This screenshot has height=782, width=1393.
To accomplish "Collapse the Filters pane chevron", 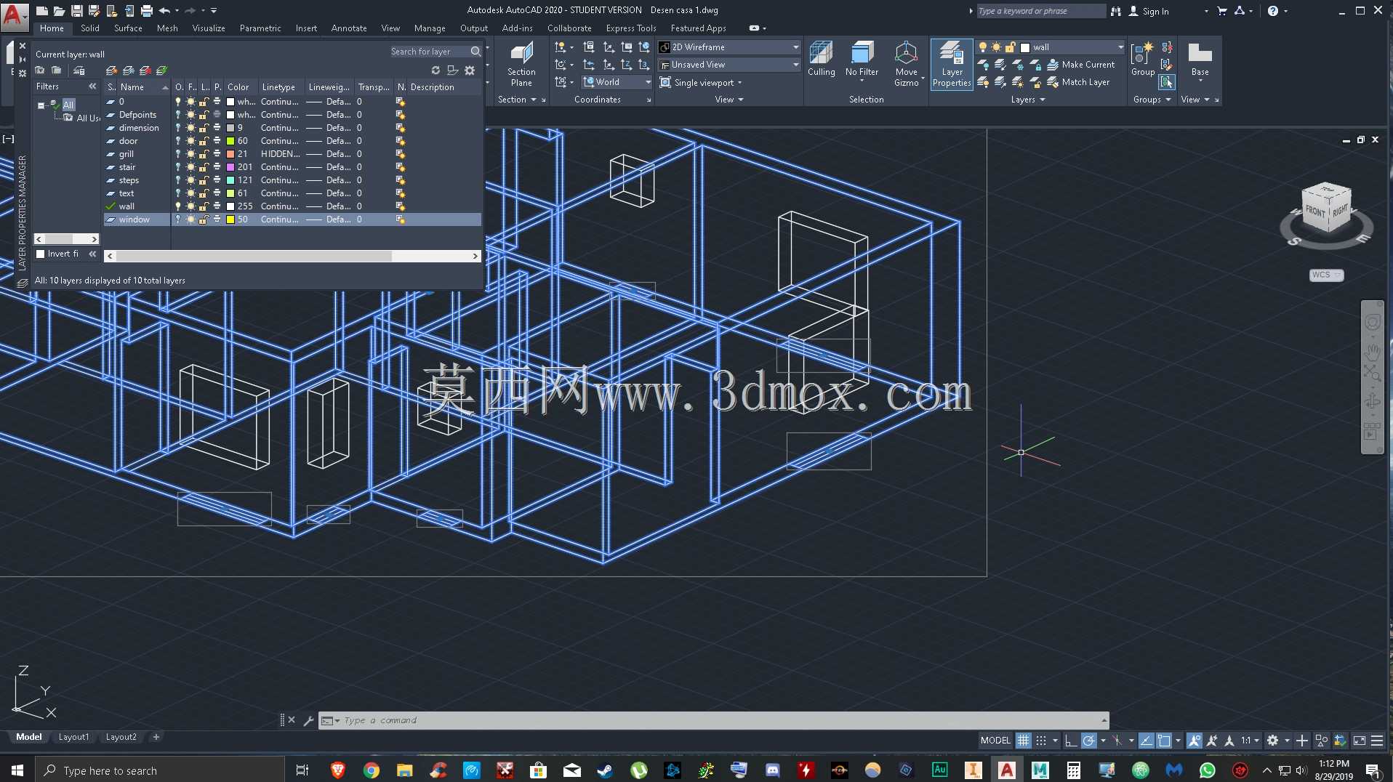I will [92, 86].
